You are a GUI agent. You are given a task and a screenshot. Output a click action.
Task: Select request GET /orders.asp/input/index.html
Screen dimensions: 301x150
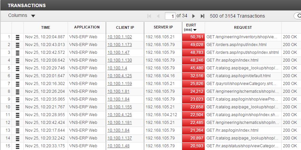(x=236, y=45)
